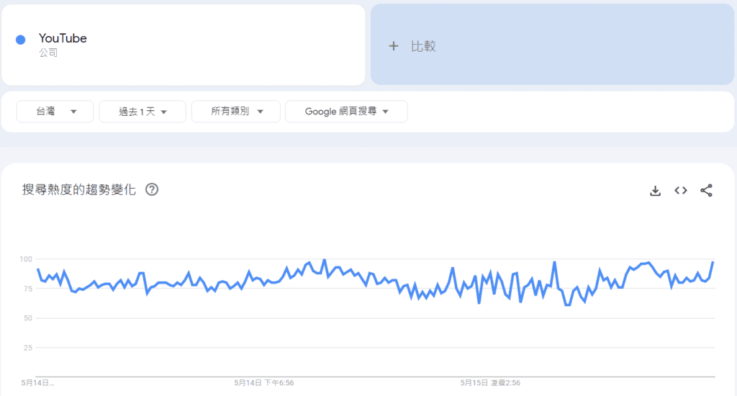Screen dimensions: 737x396
Task: Add a comparison term via 比較
Action: pos(552,45)
